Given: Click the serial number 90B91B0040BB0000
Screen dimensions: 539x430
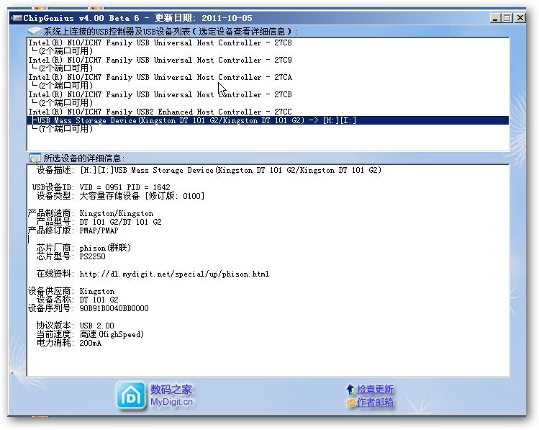Looking at the screenshot, I should point(114,308).
